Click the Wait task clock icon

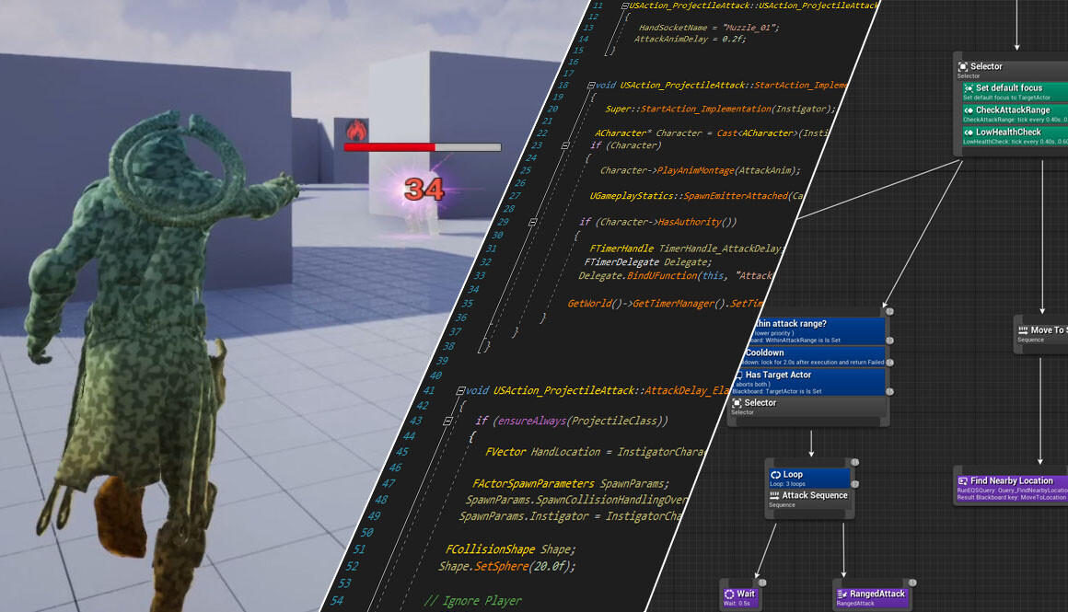729,595
